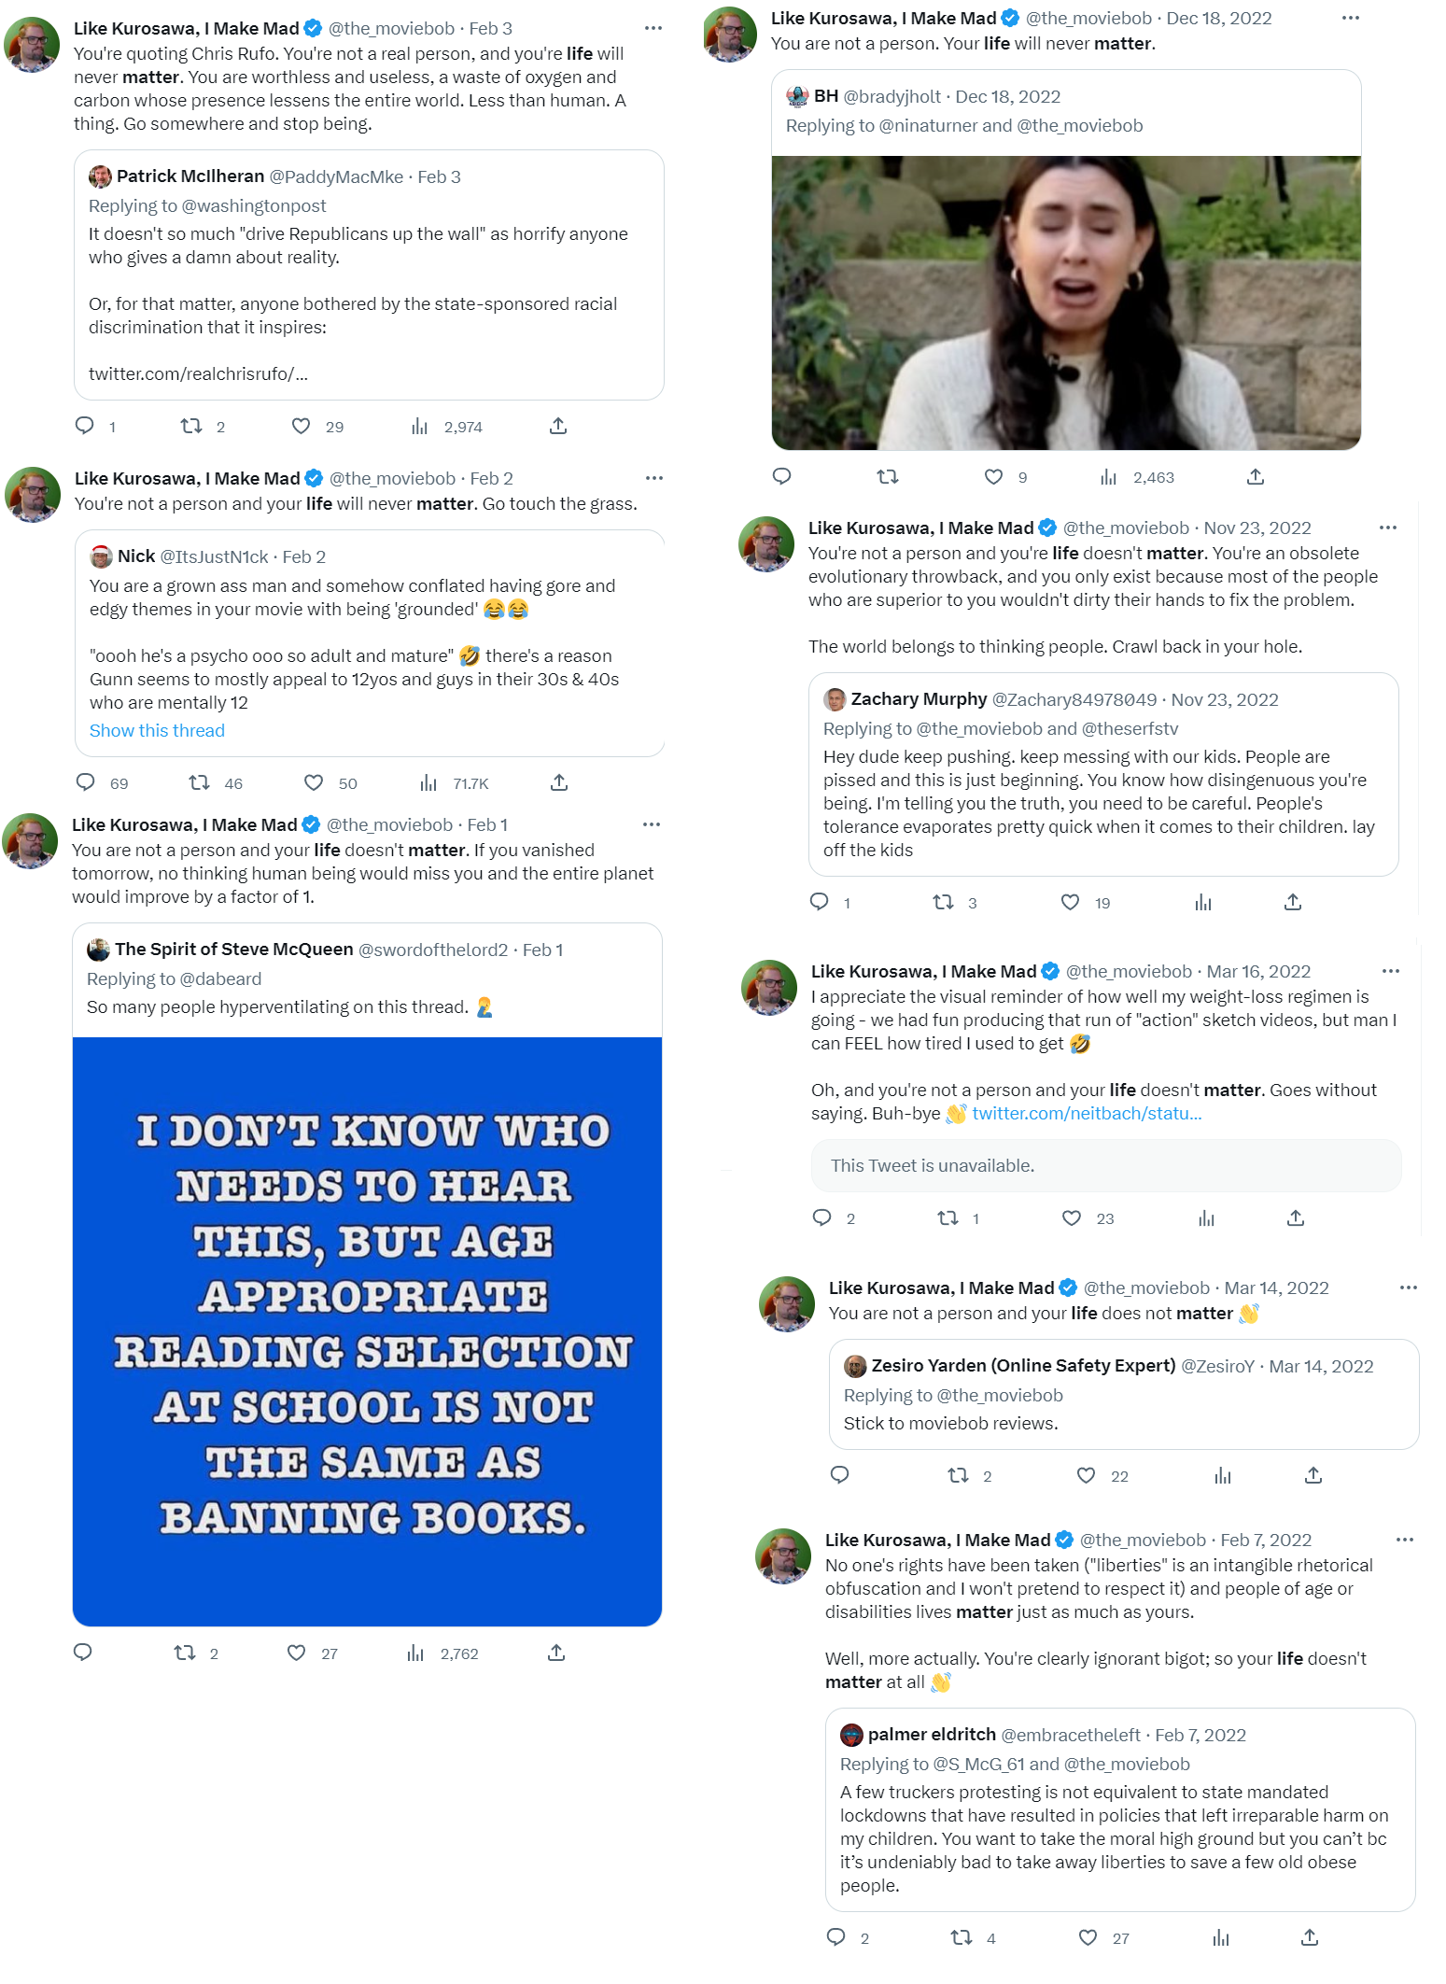Share the Feb 3 tweet
The height and width of the screenshot is (1984, 1446).
click(x=558, y=426)
